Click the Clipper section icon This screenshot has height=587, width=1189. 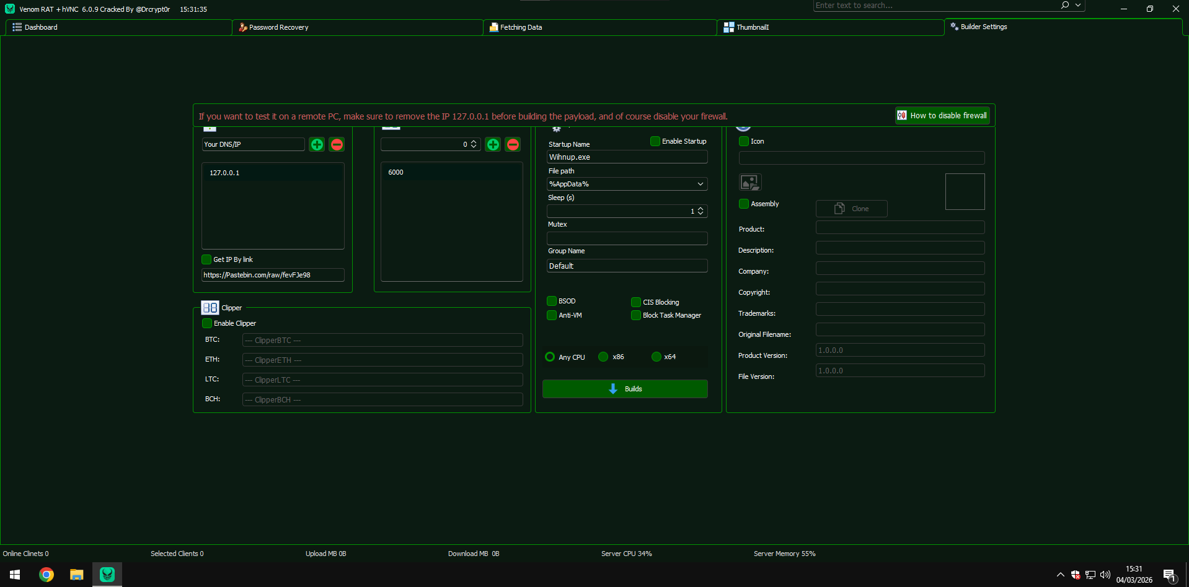click(x=210, y=308)
